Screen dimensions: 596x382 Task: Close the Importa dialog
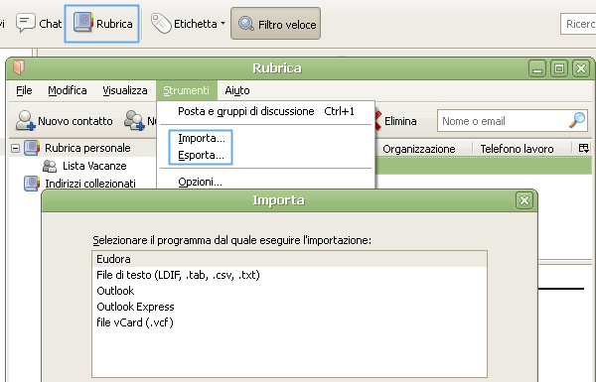click(524, 200)
